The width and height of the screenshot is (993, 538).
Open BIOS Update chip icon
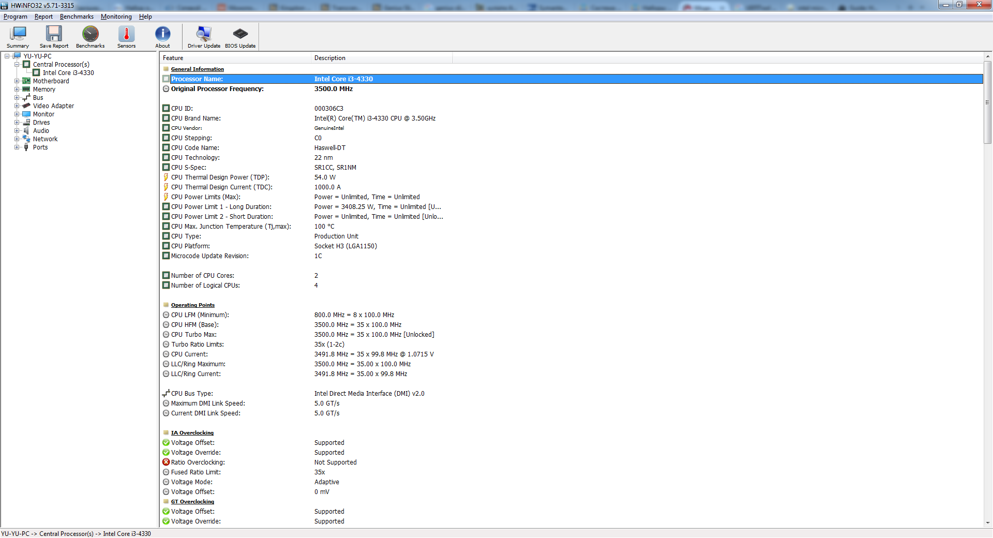pos(240,37)
